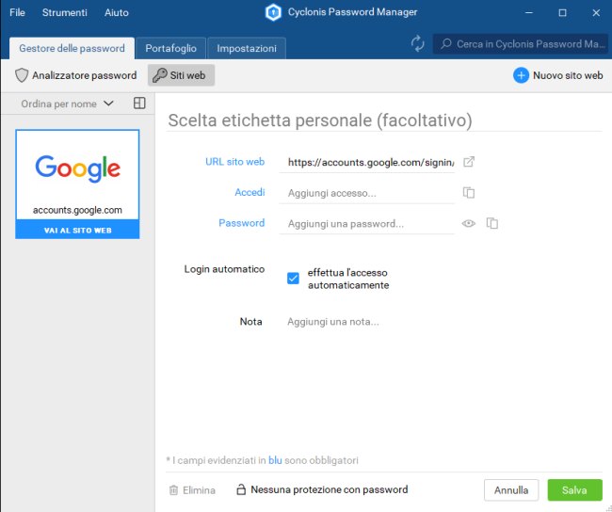Click the Cerca in Cyclonis search box
Image resolution: width=612 pixels, height=512 pixels.
(521, 43)
